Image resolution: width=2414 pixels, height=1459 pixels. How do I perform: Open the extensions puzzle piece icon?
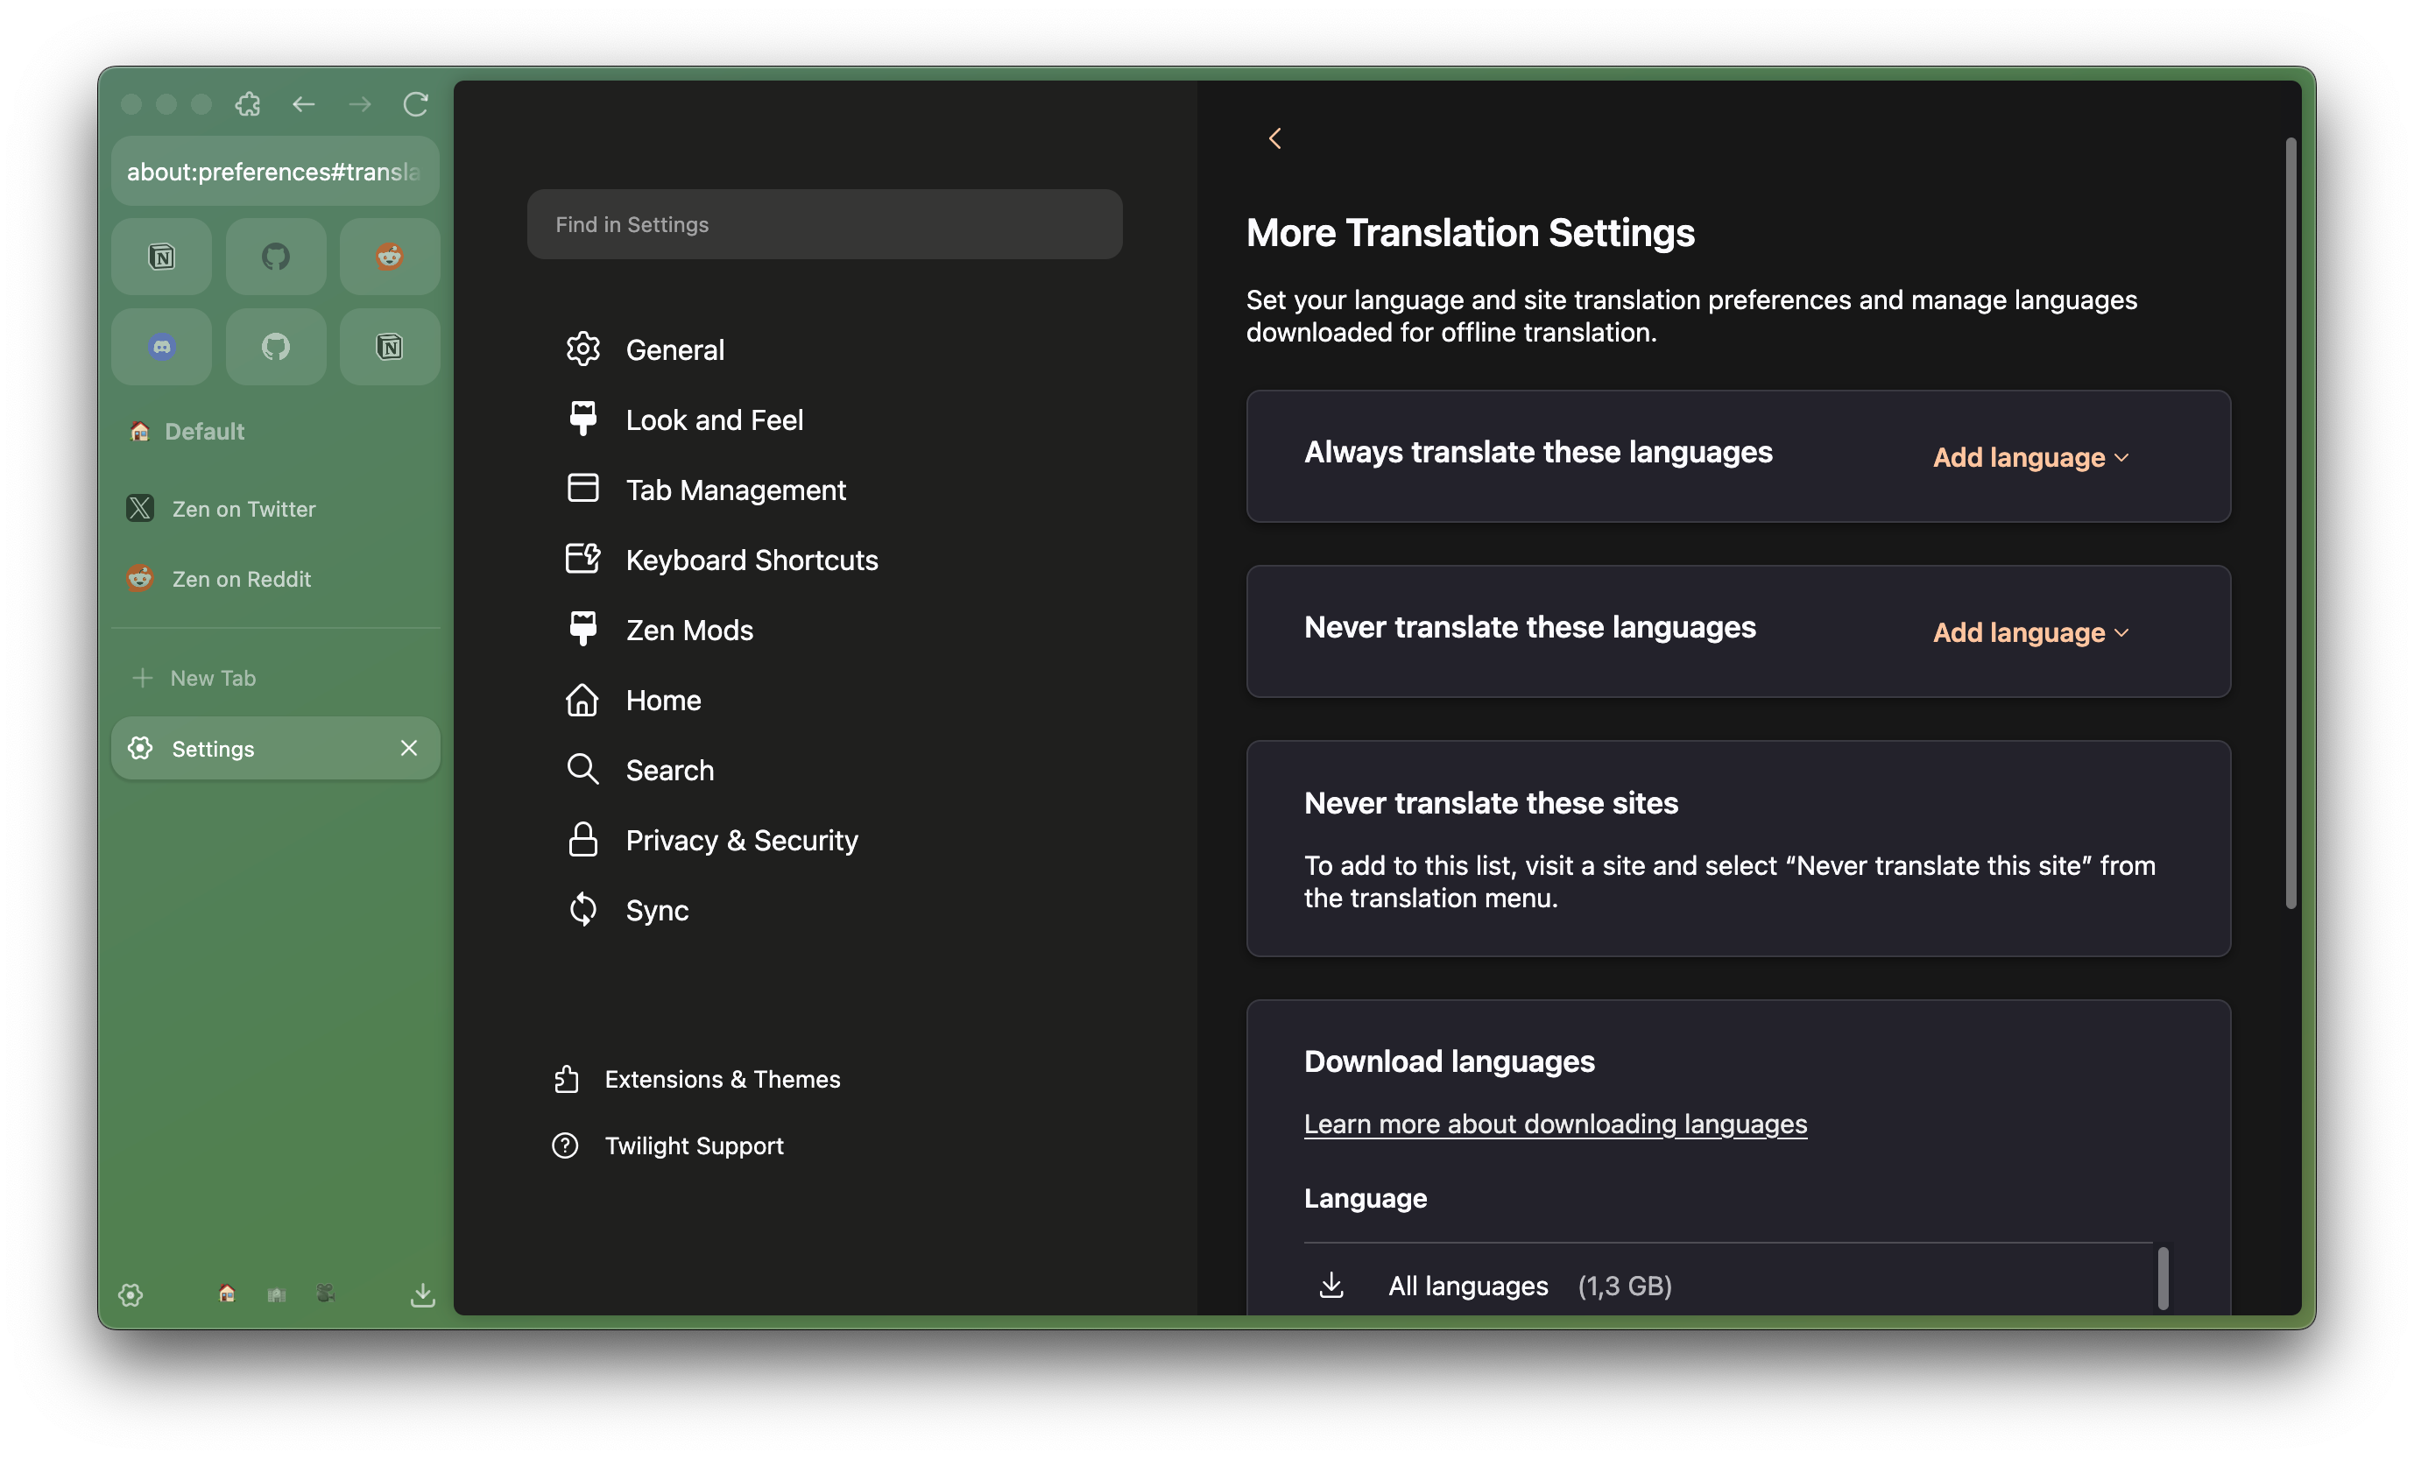[248, 104]
